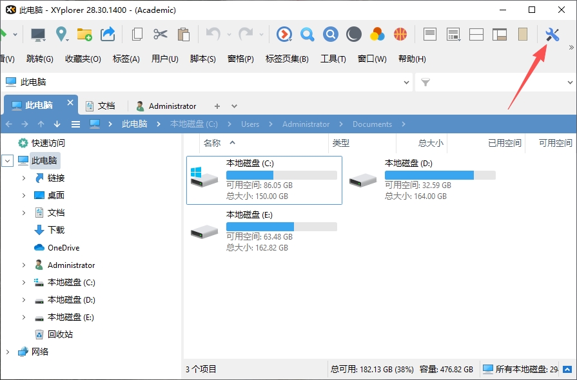Select the 本地磁盘 (D:) drive thumbnail

(363, 180)
